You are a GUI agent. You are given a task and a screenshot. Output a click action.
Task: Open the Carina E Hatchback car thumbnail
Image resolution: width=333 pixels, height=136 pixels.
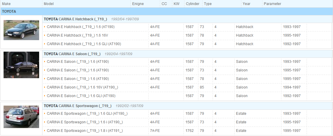(21, 30)
